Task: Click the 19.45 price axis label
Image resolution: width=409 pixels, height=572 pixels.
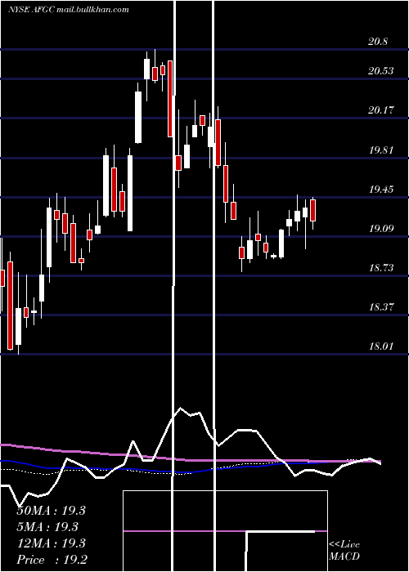Action: click(381, 189)
